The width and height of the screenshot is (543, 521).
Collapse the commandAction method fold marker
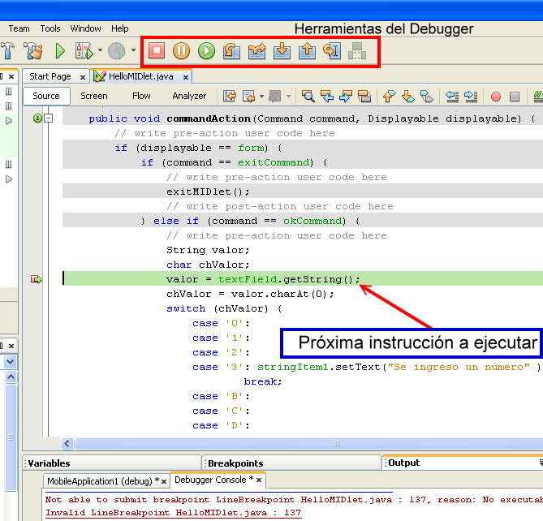click(x=49, y=118)
